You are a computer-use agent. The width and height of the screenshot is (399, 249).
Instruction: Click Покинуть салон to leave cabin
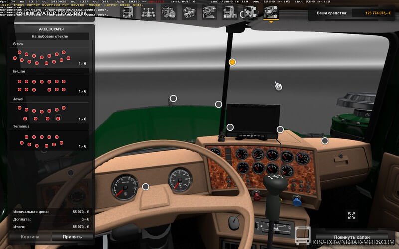click(x=352, y=237)
